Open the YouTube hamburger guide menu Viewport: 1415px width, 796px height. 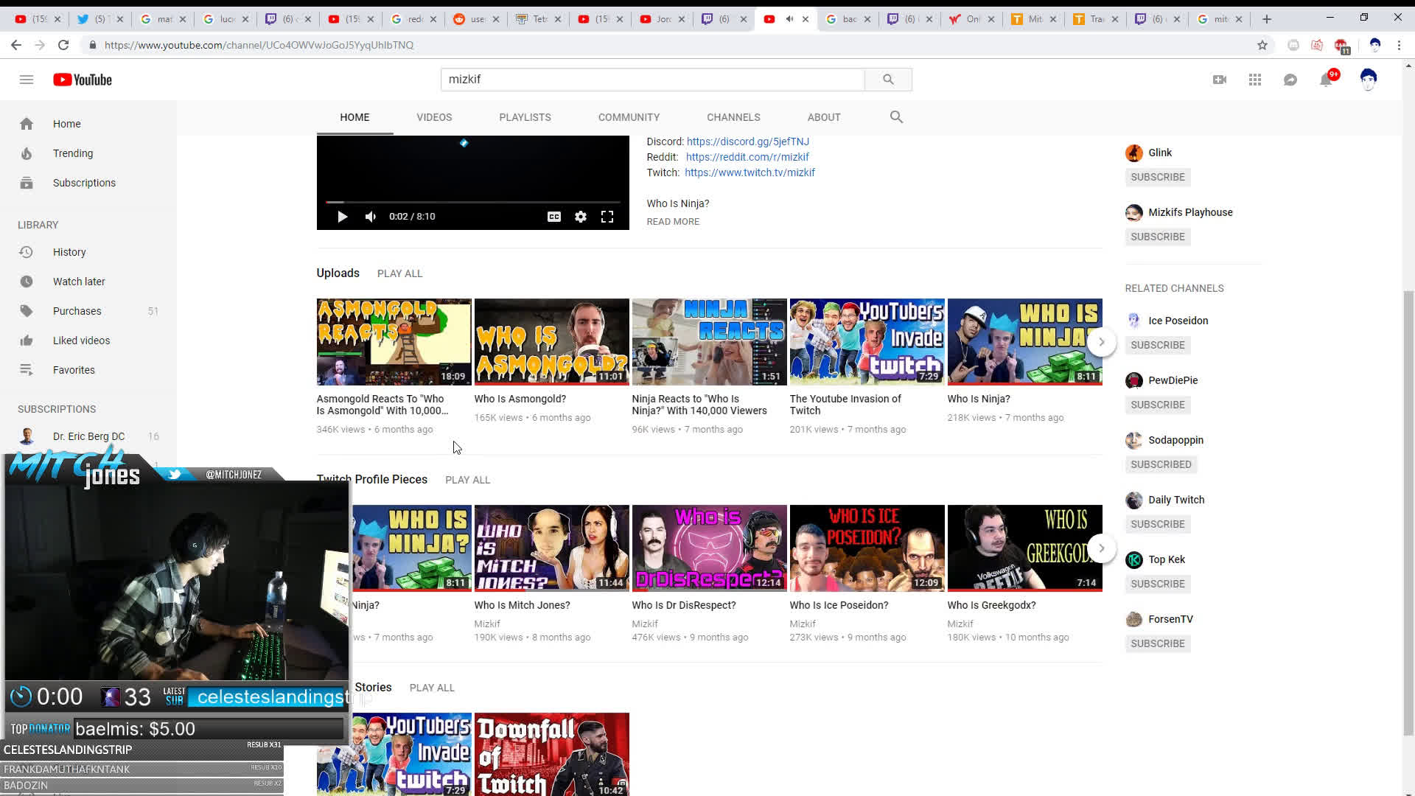point(27,80)
